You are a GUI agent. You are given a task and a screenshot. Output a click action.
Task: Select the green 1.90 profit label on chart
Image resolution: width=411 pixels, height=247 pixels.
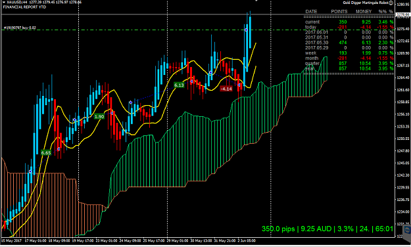pyautogui.click(x=99, y=116)
